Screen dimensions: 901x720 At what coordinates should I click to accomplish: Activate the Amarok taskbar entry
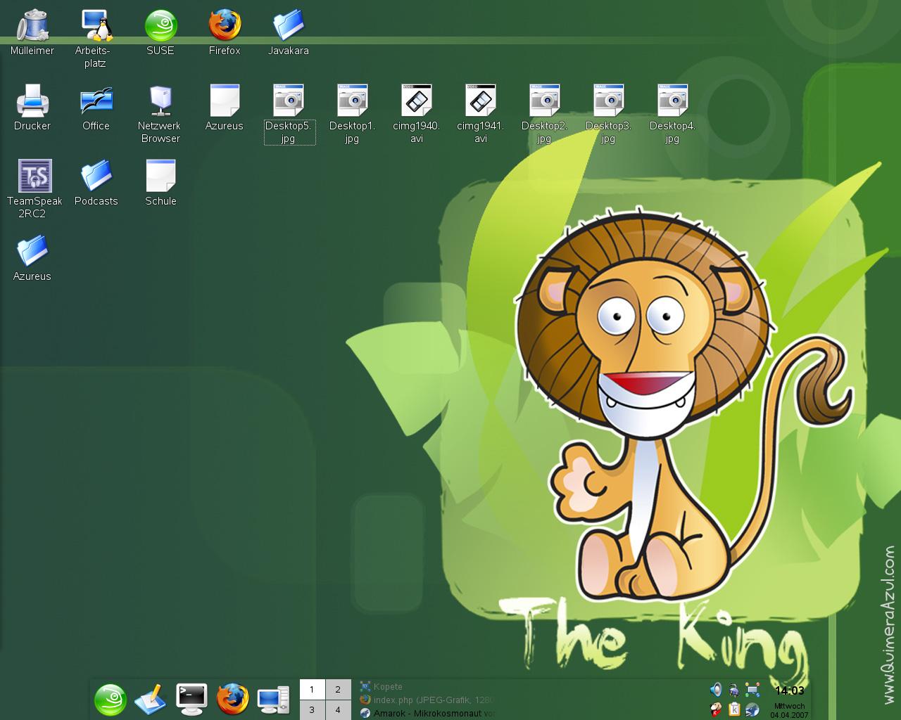(427, 713)
